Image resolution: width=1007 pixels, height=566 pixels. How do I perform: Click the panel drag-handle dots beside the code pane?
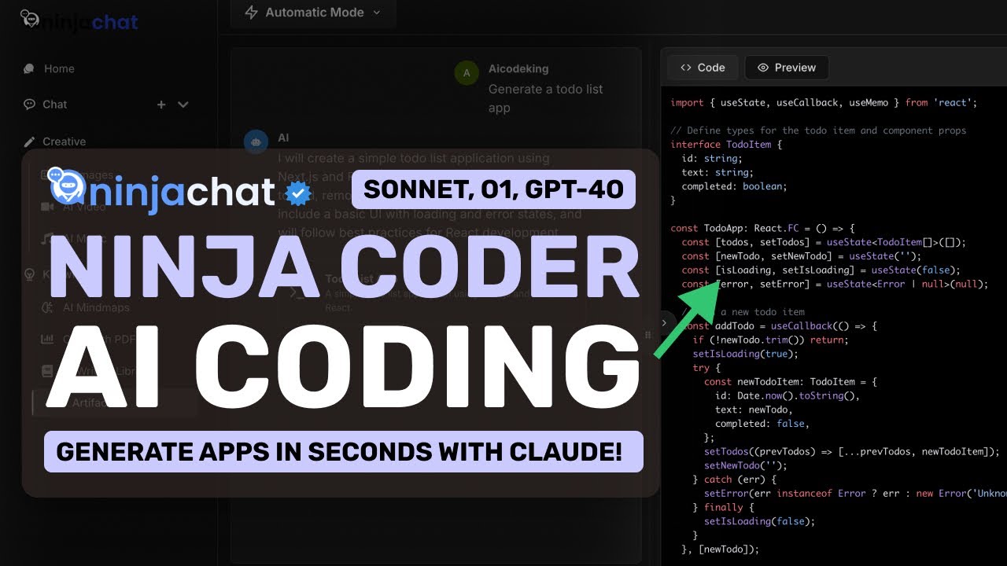pyautogui.click(x=648, y=335)
